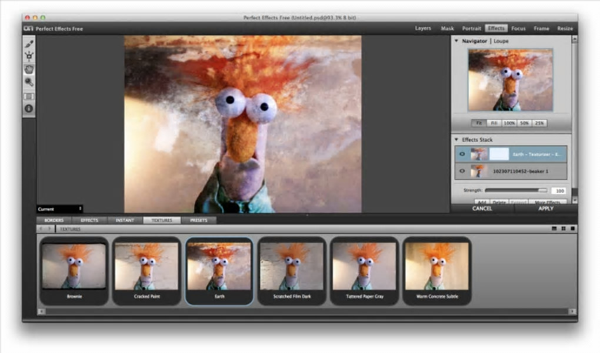This screenshot has height=353, width=600.
Task: Open the PRESETS tab
Action: point(199,220)
